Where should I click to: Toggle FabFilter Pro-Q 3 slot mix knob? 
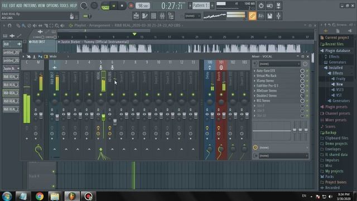pos(302,86)
